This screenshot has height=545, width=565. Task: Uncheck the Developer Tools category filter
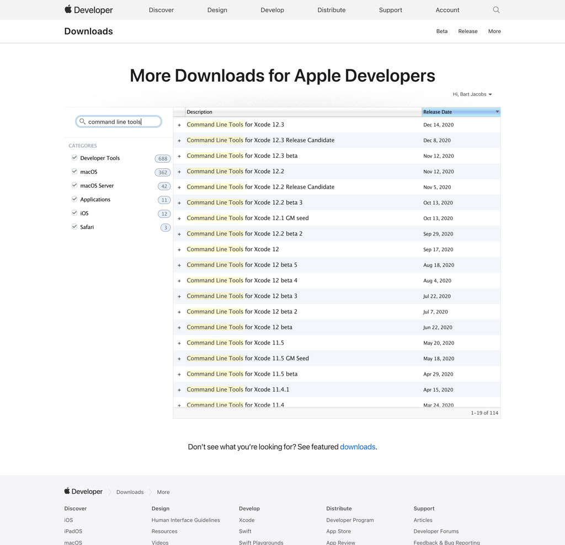point(74,158)
